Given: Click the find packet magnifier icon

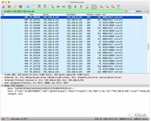Looking at the screenshot, I should click(x=52, y=6).
